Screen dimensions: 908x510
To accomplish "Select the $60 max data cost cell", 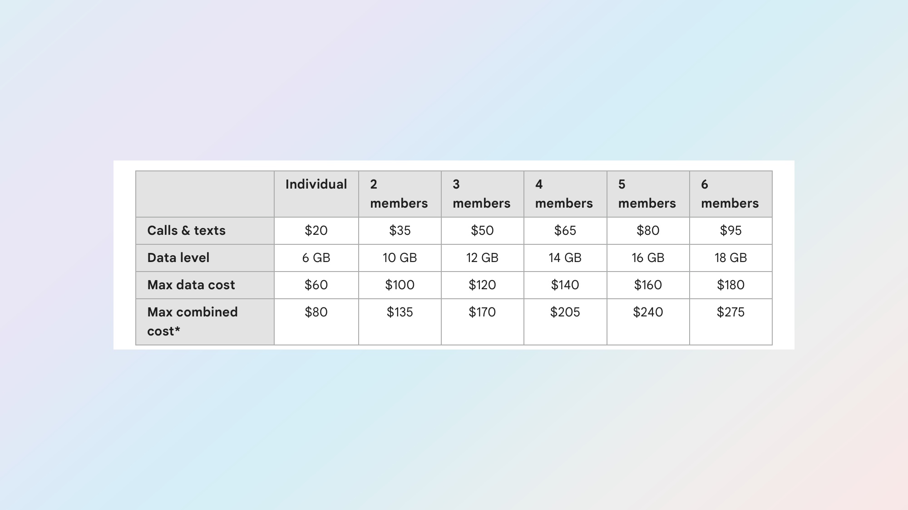I will tap(316, 285).
